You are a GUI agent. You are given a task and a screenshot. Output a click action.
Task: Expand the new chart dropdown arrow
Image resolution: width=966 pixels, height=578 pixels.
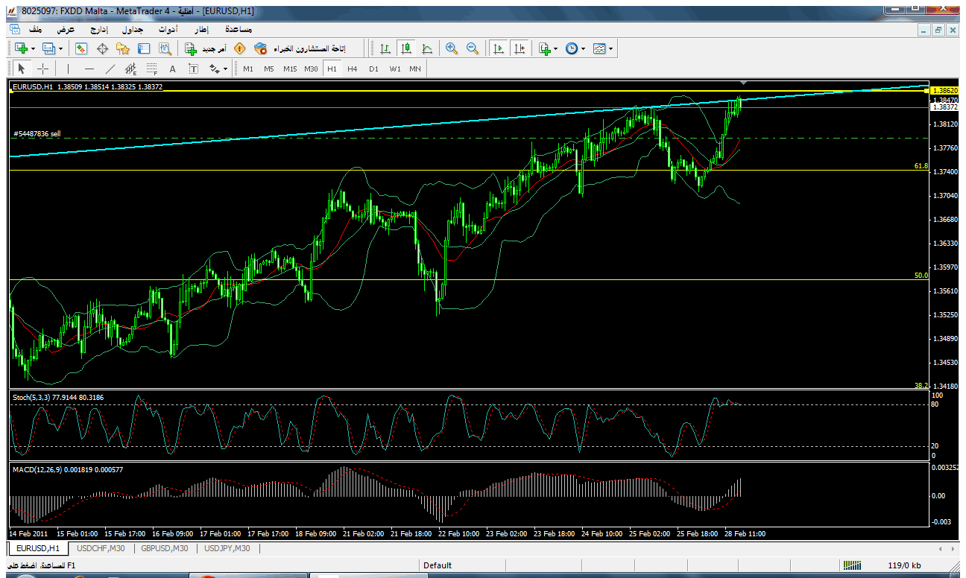[34, 48]
